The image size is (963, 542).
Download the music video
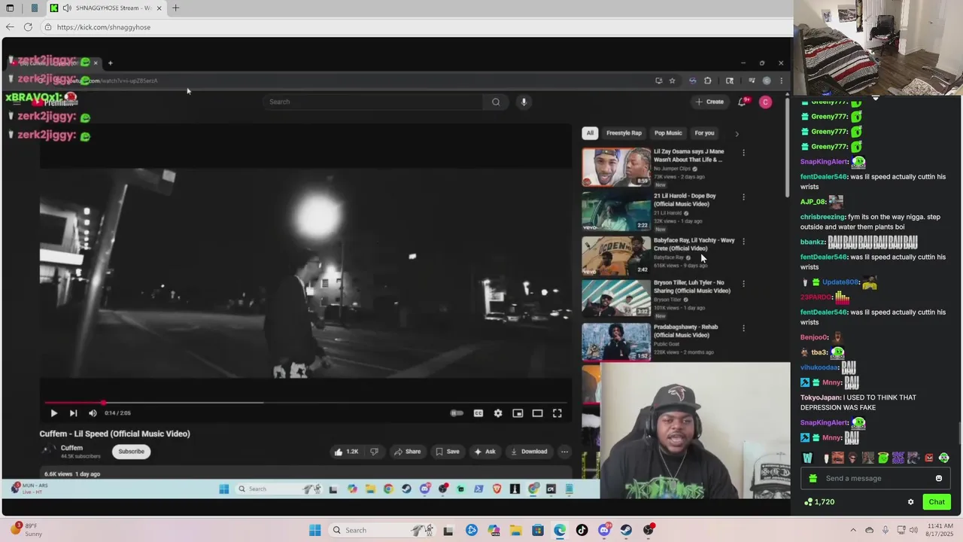(529, 452)
